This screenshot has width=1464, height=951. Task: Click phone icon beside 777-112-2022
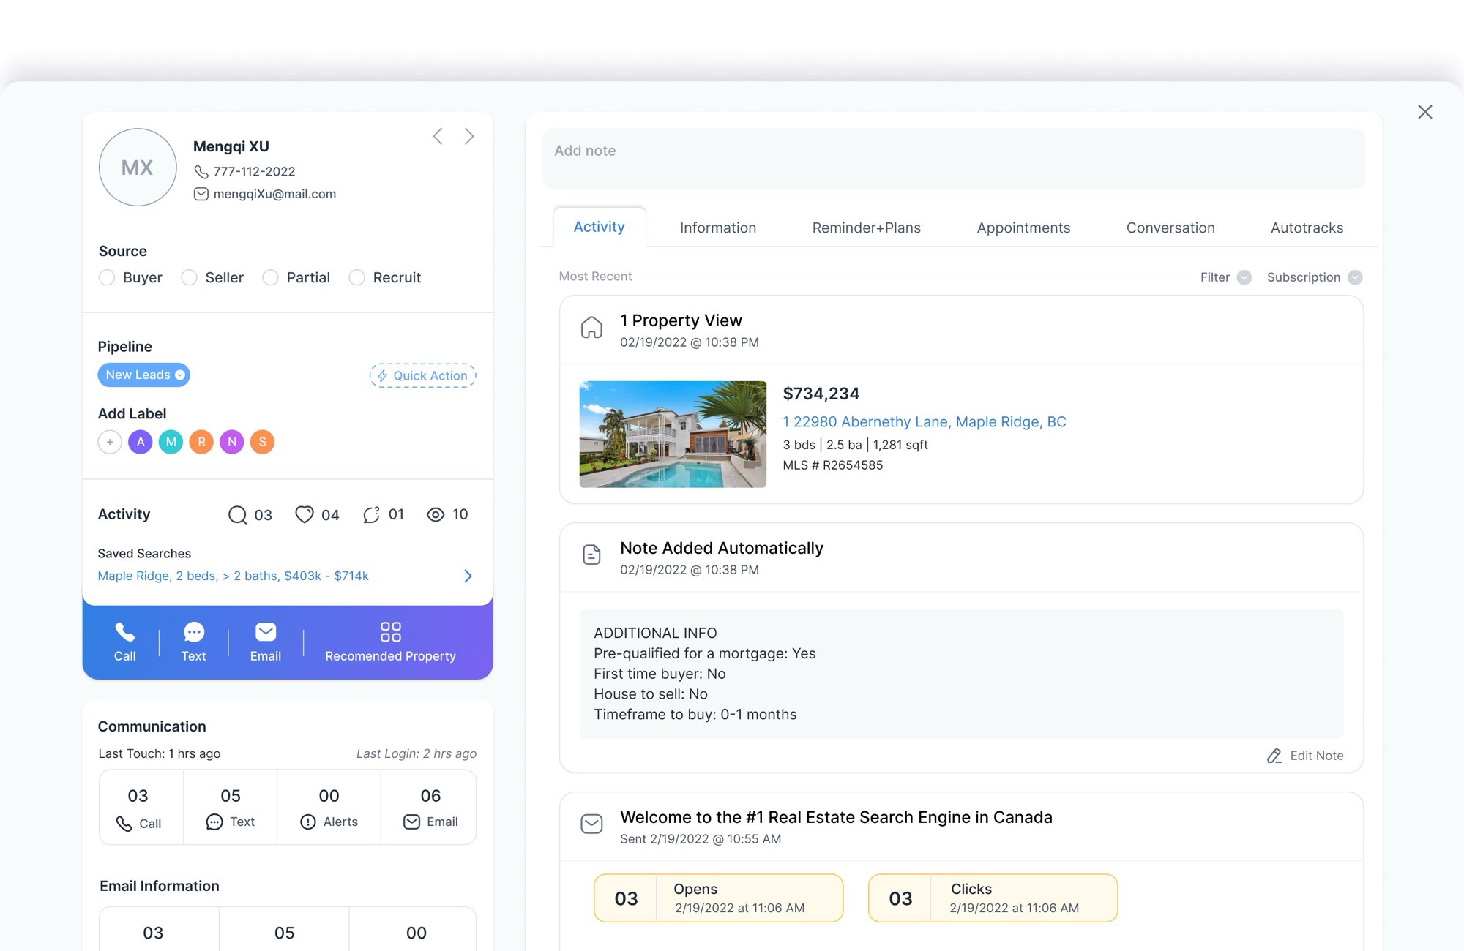tap(201, 171)
